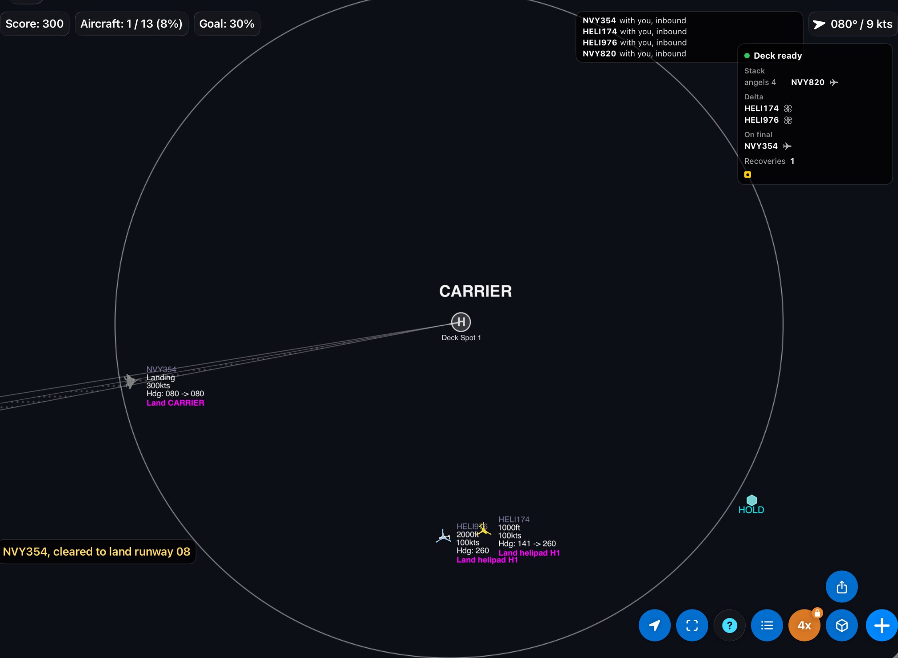The width and height of the screenshot is (898, 658).
Task: Select the NVY354 jet aircraft icon
Action: 130,381
